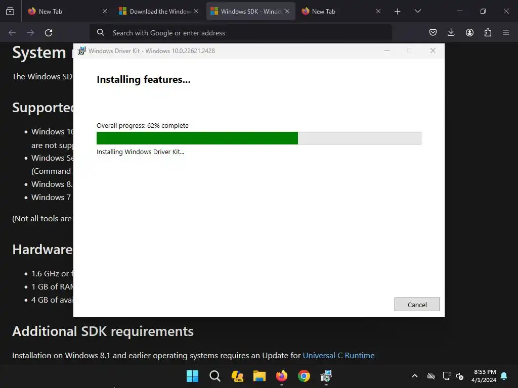The image size is (518, 388).
Task: Minimize the Windows Driver Kit dialog
Action: click(387, 51)
